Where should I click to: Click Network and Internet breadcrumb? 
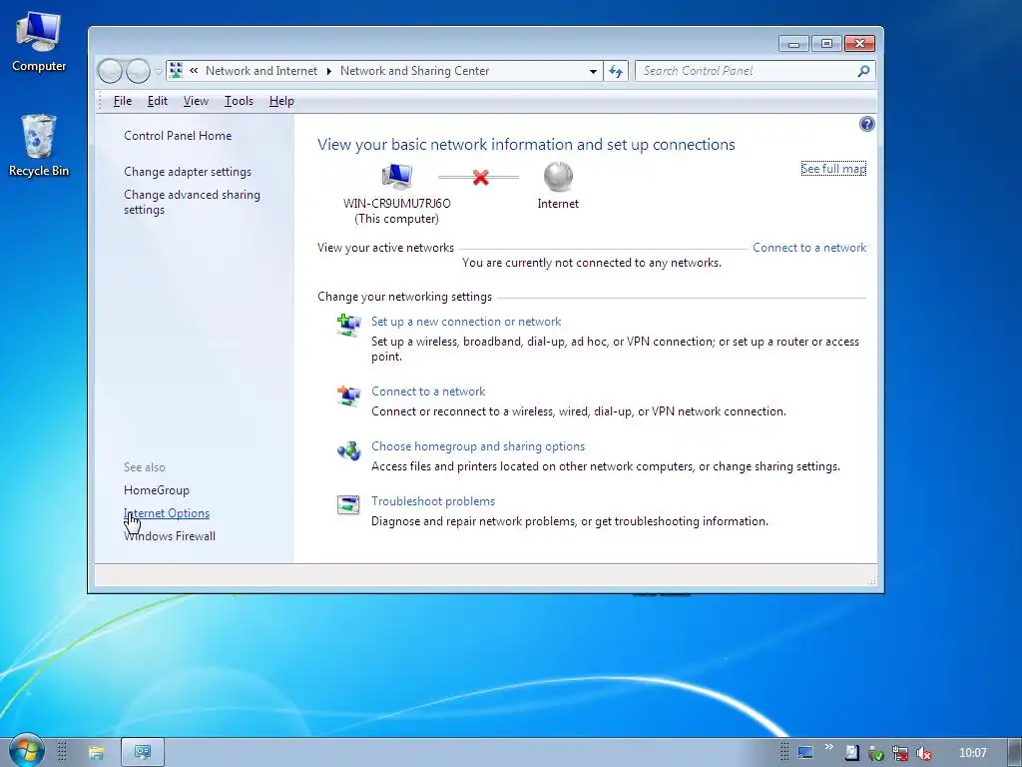tap(261, 71)
